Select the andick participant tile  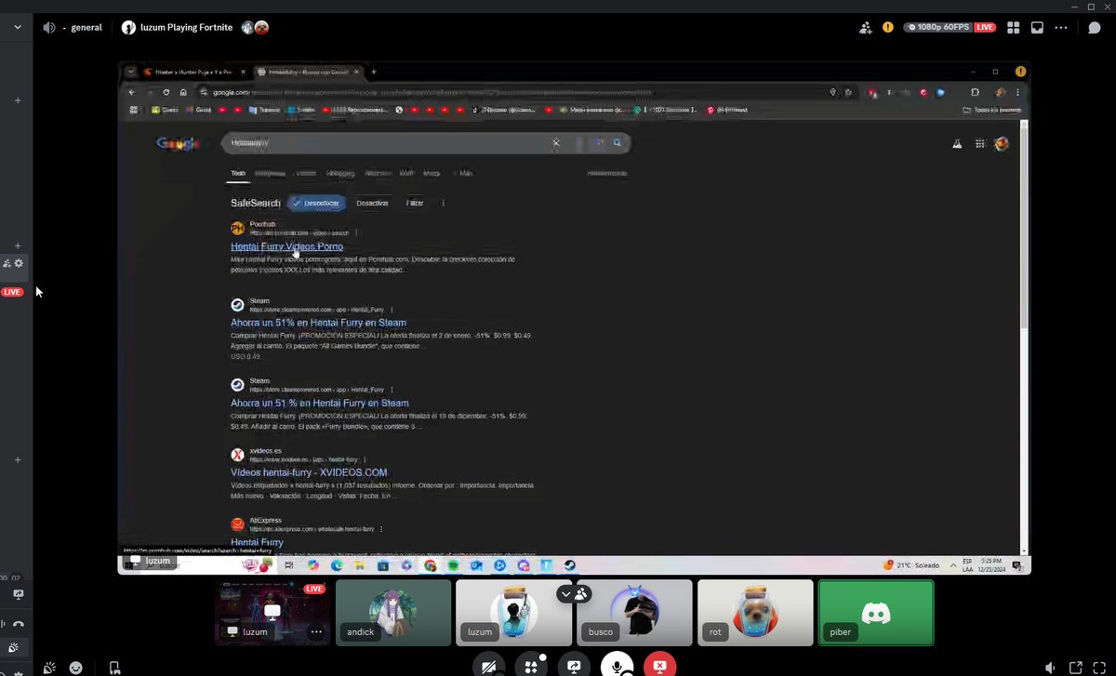tap(392, 612)
